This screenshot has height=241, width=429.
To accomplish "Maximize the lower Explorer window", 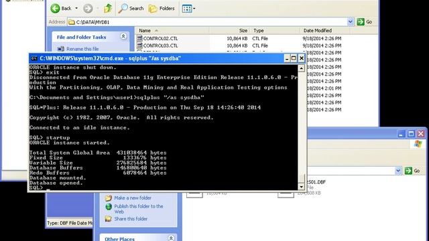I will (x=411, y=134).
